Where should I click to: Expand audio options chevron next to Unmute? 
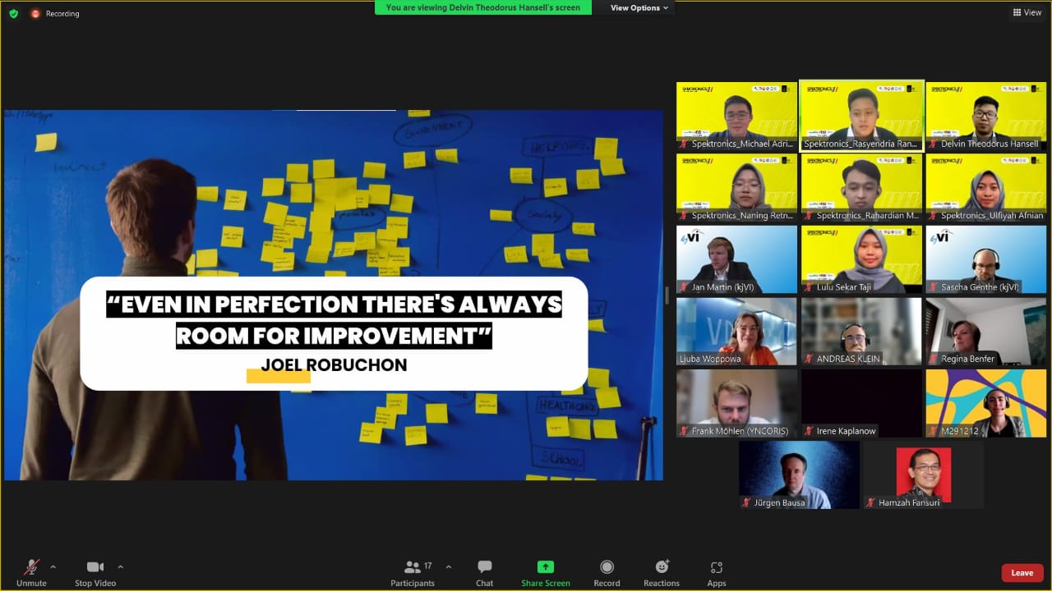[x=53, y=566]
